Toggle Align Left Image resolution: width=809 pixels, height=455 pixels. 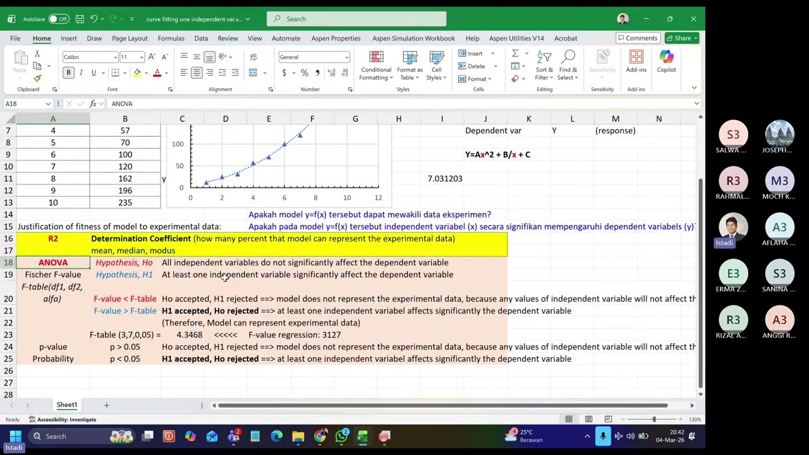point(184,73)
